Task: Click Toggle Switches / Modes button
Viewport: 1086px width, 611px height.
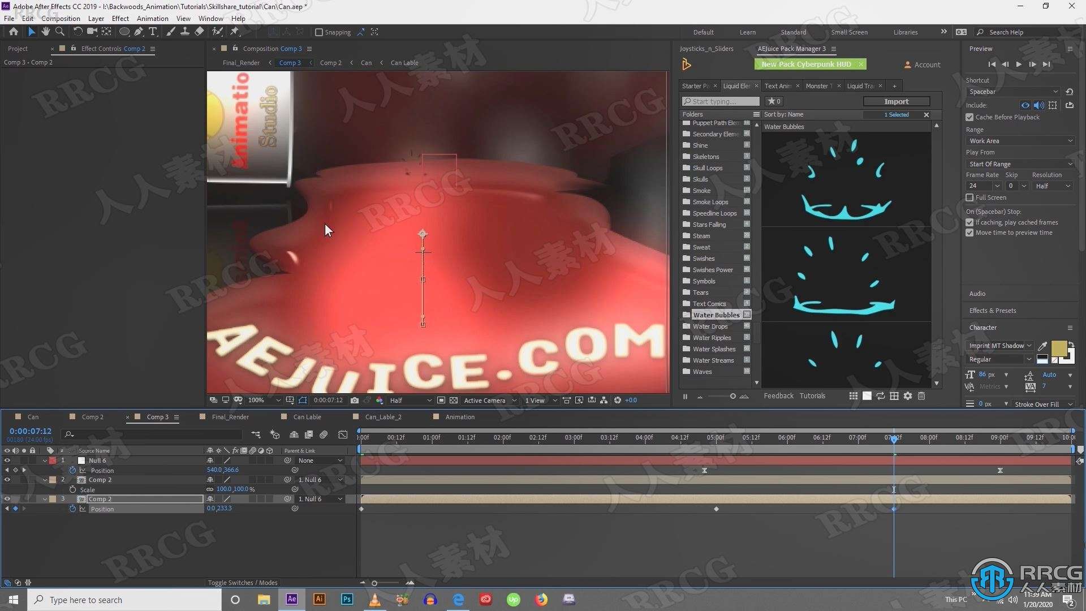Action: [x=243, y=583]
